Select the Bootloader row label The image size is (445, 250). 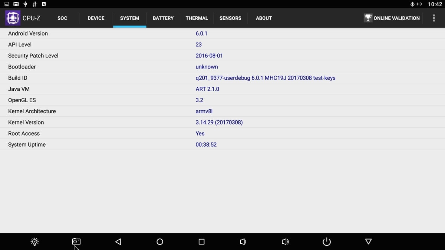coord(22,67)
